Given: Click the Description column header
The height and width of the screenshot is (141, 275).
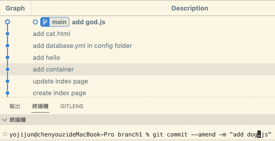Looking at the screenshot, I should [190, 8].
